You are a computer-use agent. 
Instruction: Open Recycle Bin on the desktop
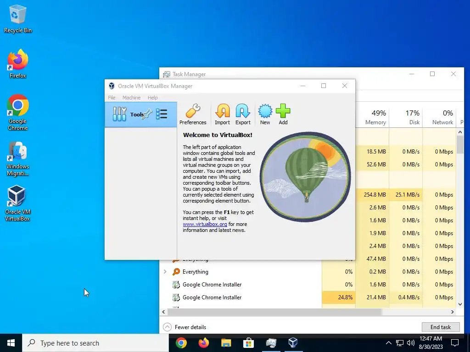[x=18, y=18]
